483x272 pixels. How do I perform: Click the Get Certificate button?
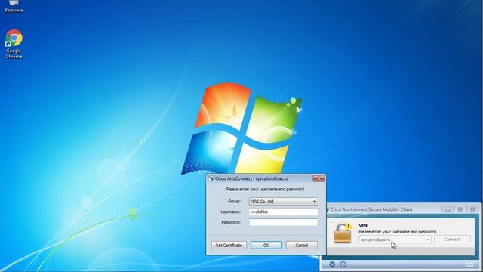pyautogui.click(x=229, y=245)
